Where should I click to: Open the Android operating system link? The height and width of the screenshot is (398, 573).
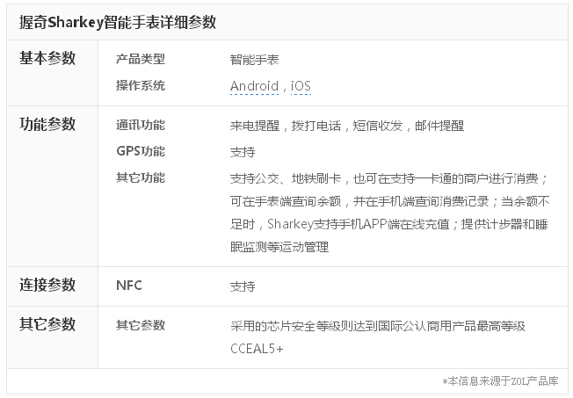pos(254,86)
